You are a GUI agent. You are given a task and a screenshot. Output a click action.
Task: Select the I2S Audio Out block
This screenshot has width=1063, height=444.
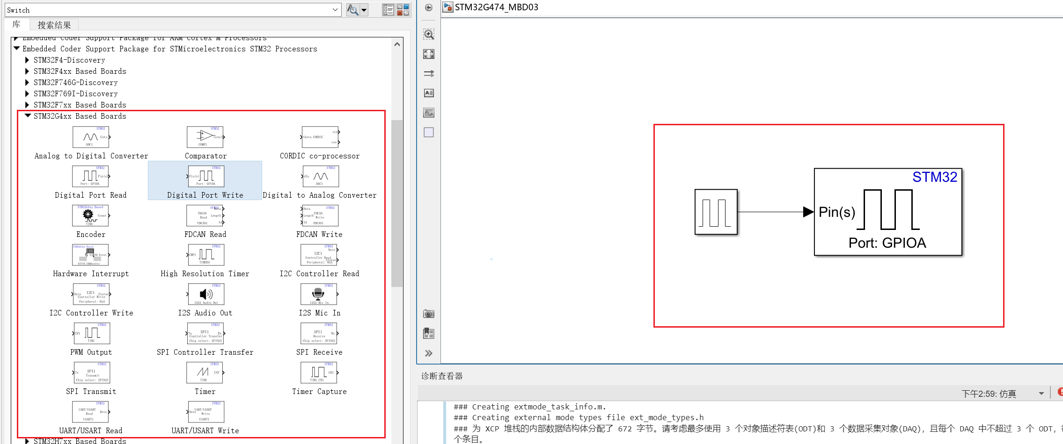pyautogui.click(x=205, y=294)
